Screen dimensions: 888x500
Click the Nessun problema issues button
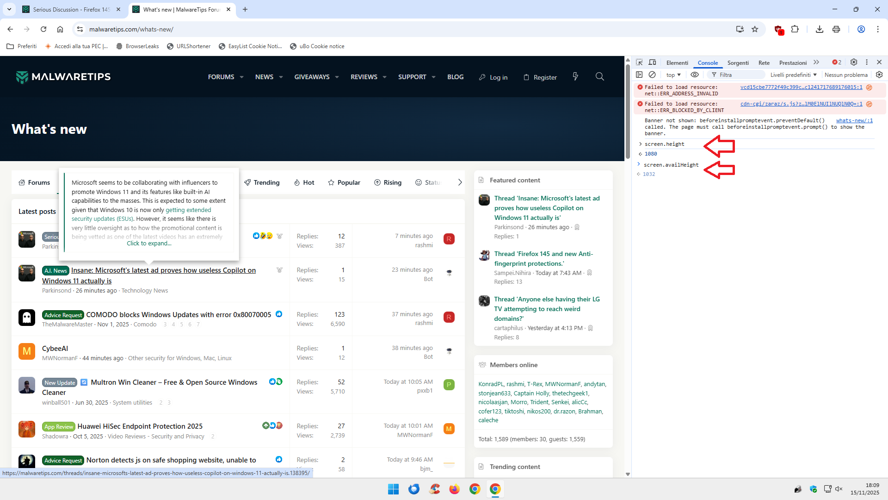pos(846,75)
